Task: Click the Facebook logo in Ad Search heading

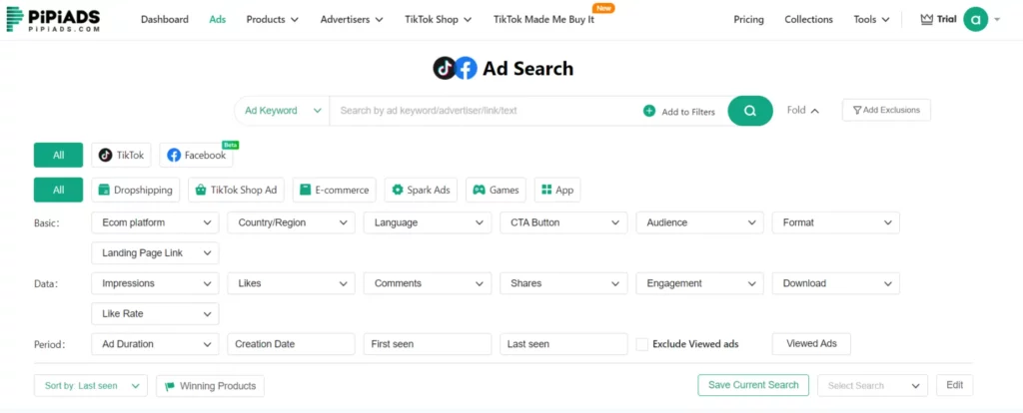Action: pyautogui.click(x=466, y=68)
